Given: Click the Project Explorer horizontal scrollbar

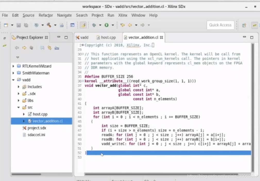Looking at the screenshot, I should point(26,174).
